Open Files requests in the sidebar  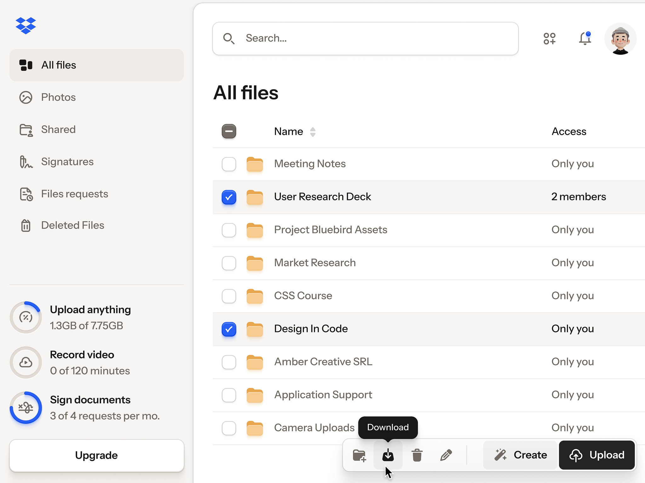tap(74, 194)
